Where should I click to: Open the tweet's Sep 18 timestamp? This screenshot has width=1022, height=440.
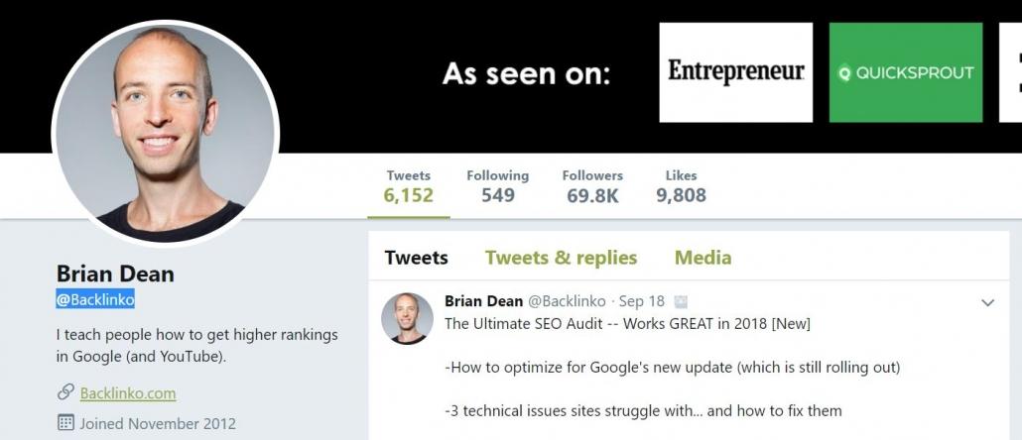pos(642,301)
